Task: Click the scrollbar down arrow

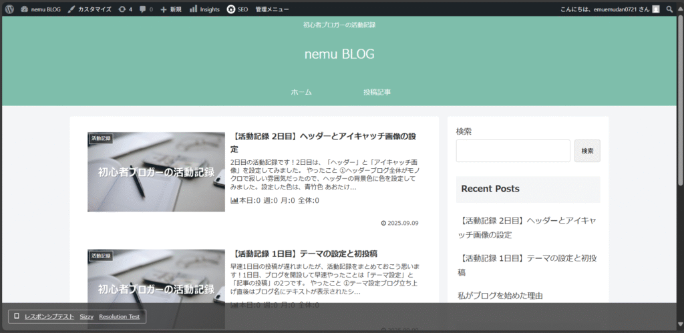Action: tap(681, 324)
